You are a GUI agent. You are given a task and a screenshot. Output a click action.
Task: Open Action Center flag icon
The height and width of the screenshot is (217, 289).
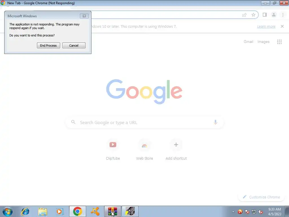pos(247,212)
